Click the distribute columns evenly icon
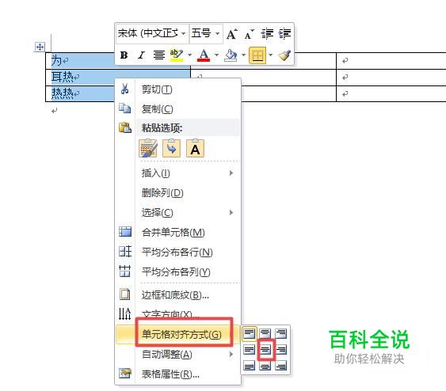The height and width of the screenshot is (391, 446). point(125,271)
